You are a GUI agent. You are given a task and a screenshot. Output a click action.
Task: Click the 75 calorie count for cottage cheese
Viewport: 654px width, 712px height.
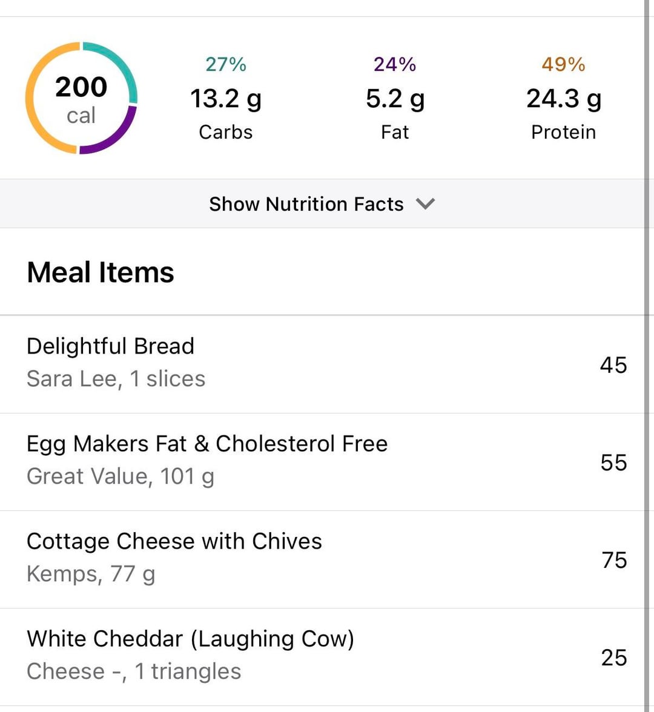click(x=613, y=560)
